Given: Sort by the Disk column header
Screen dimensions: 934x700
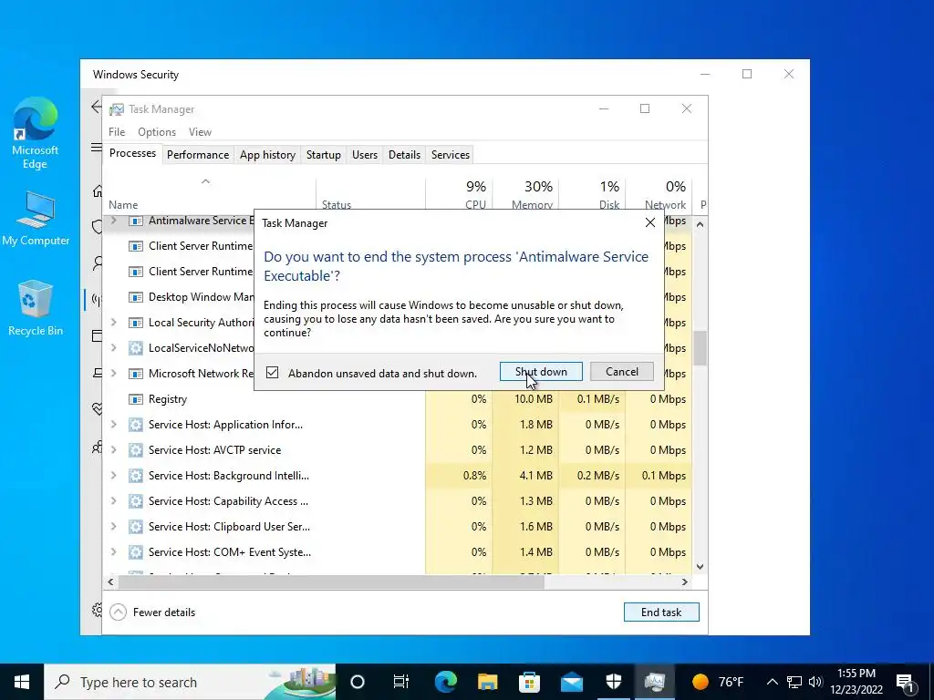Looking at the screenshot, I should point(592,195).
